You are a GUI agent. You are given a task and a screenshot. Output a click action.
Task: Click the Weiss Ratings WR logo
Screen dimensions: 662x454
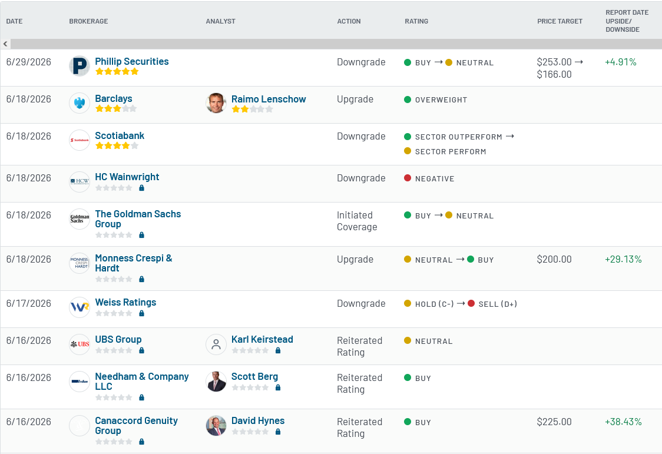coord(80,307)
